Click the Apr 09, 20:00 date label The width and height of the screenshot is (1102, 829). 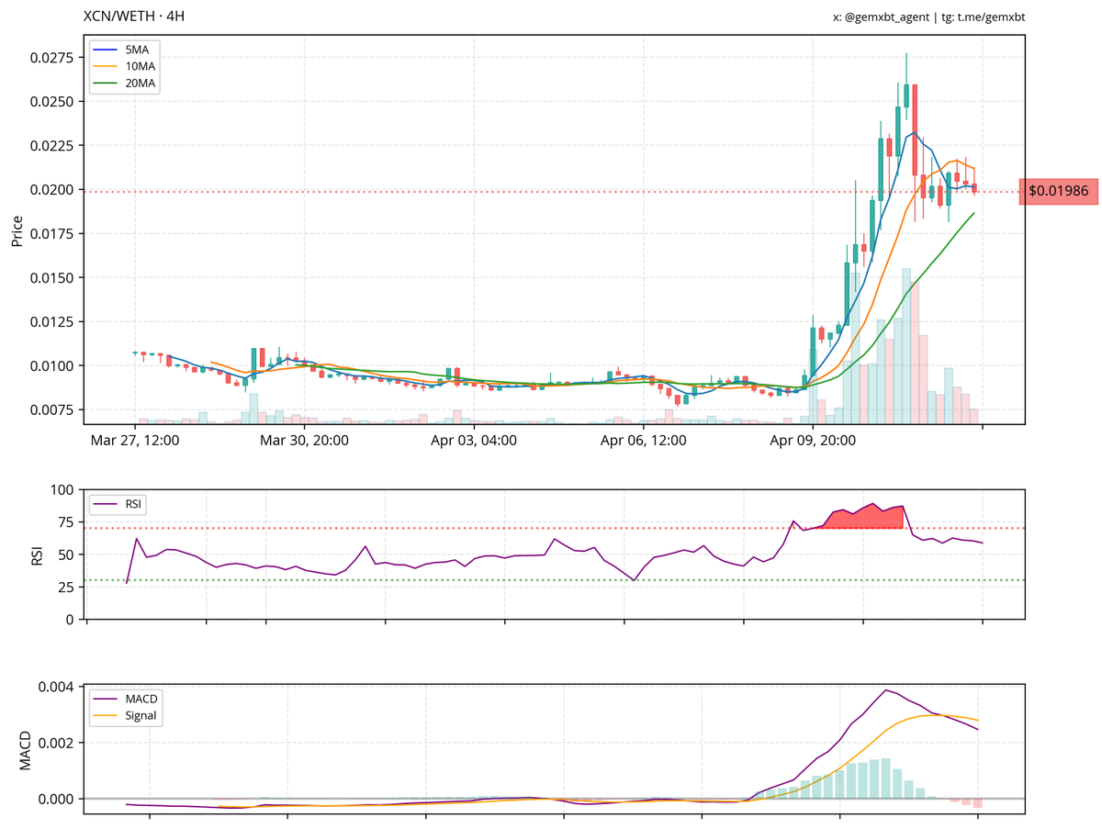tap(812, 441)
